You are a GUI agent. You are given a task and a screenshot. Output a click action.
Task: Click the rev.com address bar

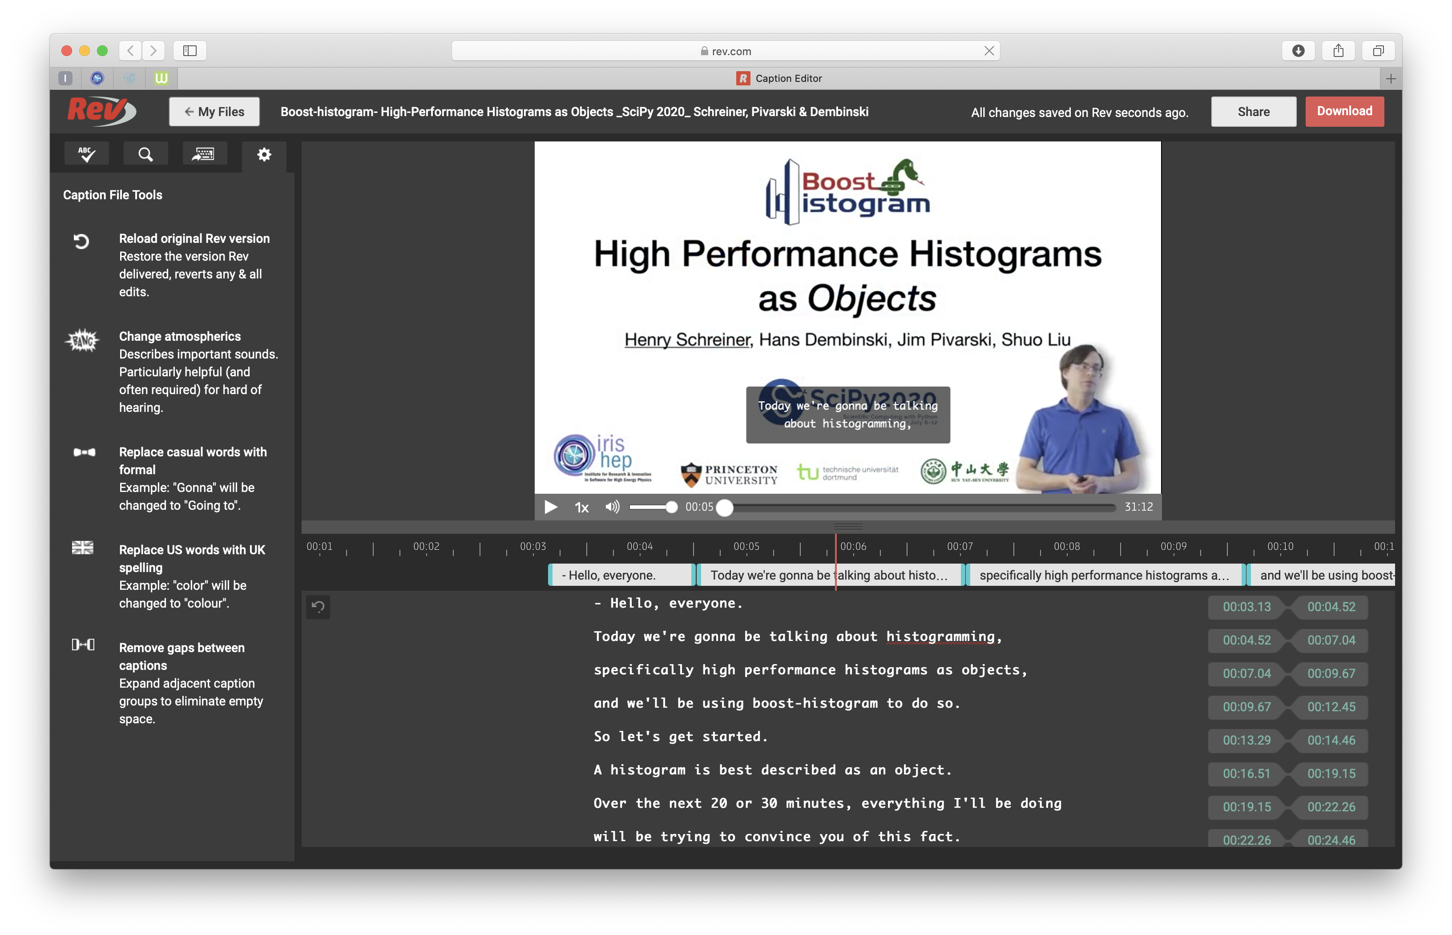pyautogui.click(x=726, y=51)
